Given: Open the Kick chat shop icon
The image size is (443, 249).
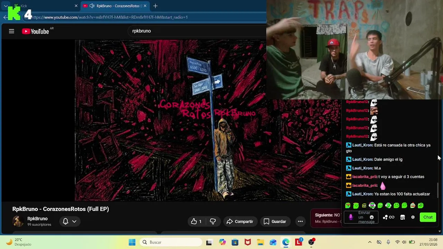Looking at the screenshot, I should point(403,217).
